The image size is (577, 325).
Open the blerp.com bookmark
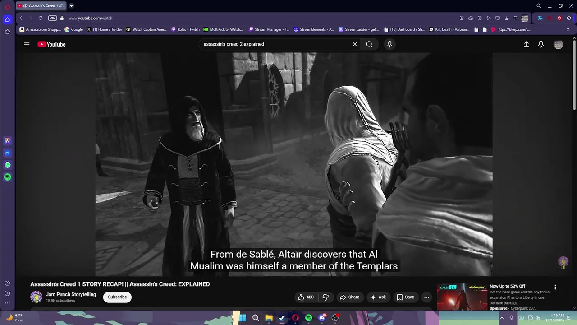[511, 29]
